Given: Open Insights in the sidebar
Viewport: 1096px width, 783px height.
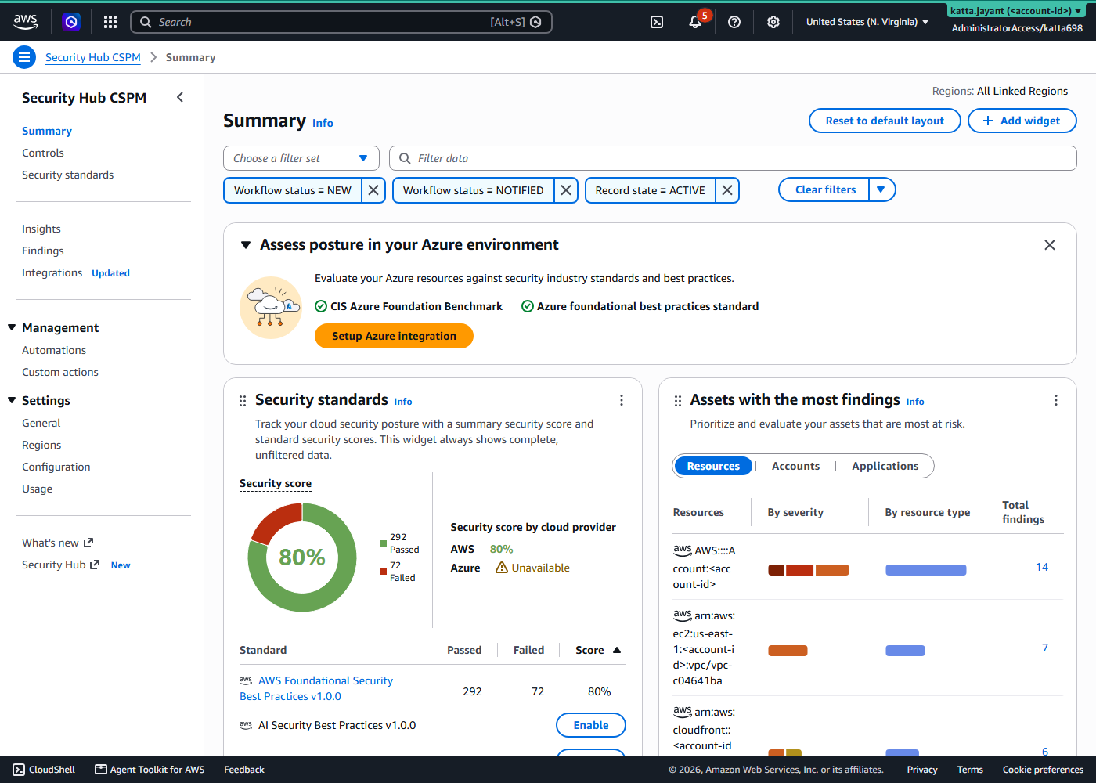Looking at the screenshot, I should point(41,229).
